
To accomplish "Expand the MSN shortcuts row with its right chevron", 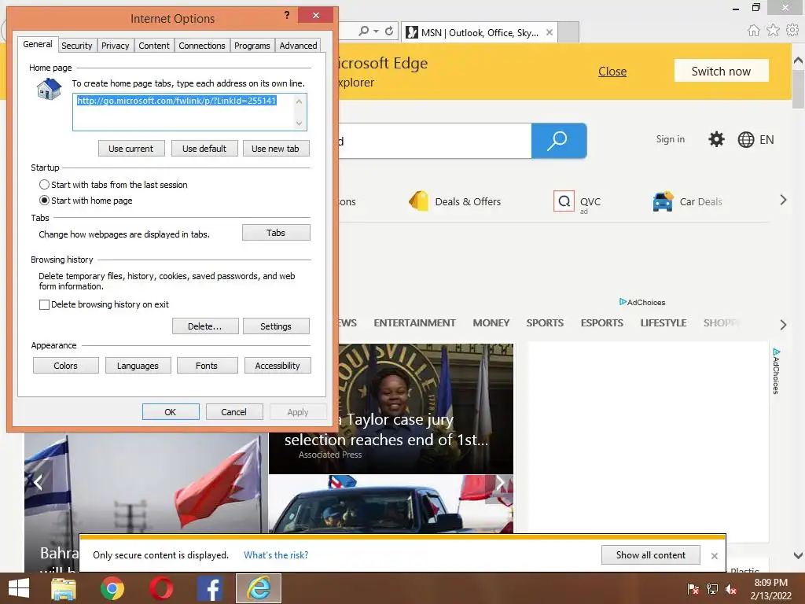I will 783,201.
